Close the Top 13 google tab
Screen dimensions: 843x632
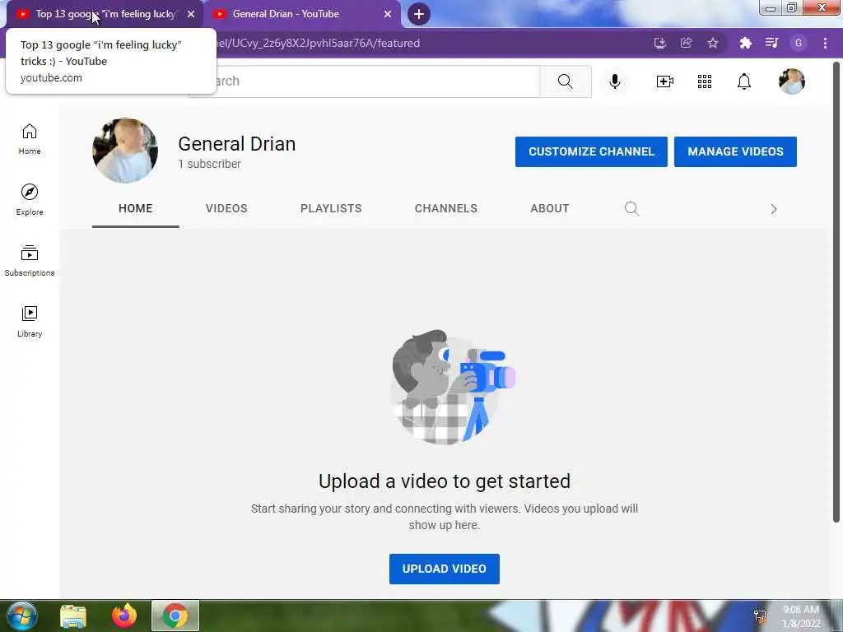click(191, 14)
